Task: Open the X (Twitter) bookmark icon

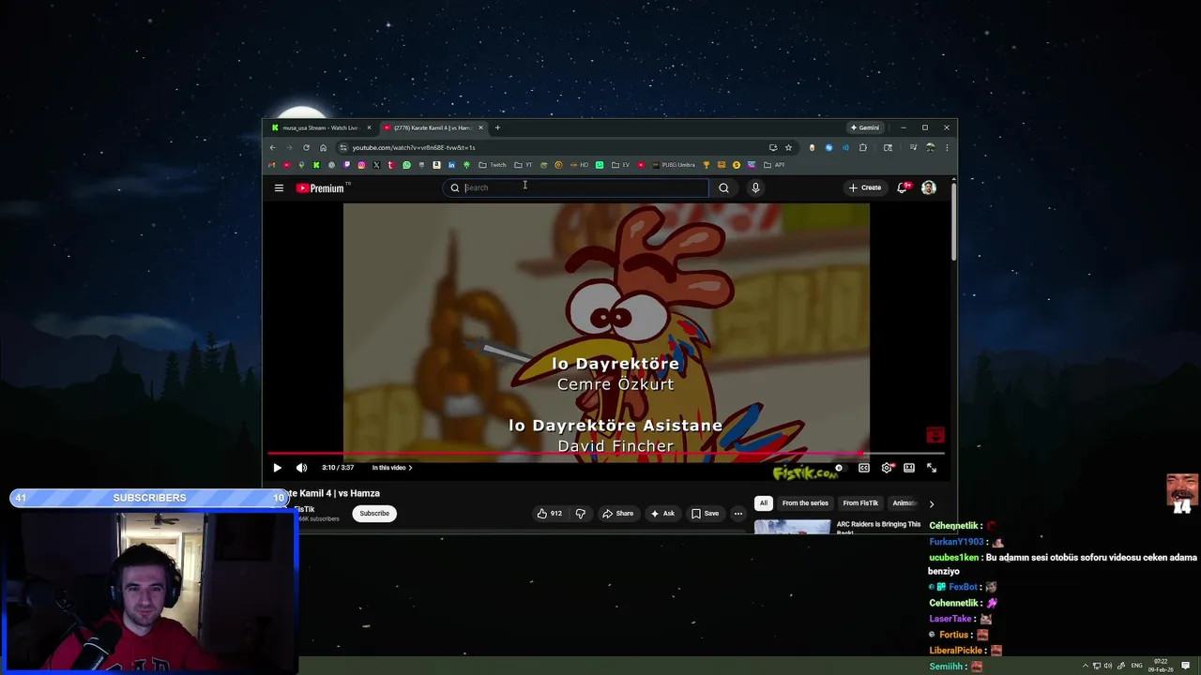Action: tap(376, 165)
